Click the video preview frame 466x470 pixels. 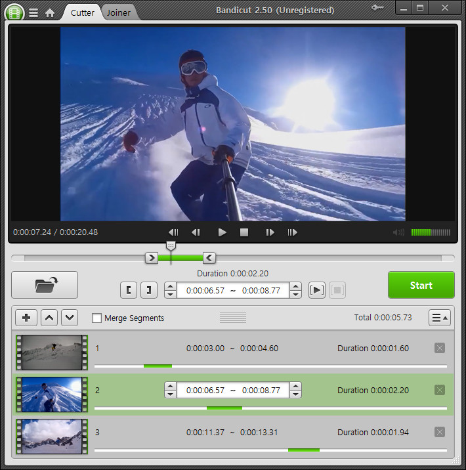click(233, 124)
